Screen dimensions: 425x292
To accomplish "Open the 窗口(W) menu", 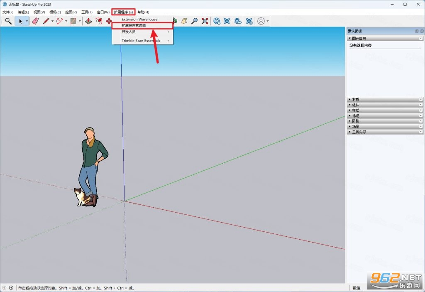I will pyautogui.click(x=103, y=12).
